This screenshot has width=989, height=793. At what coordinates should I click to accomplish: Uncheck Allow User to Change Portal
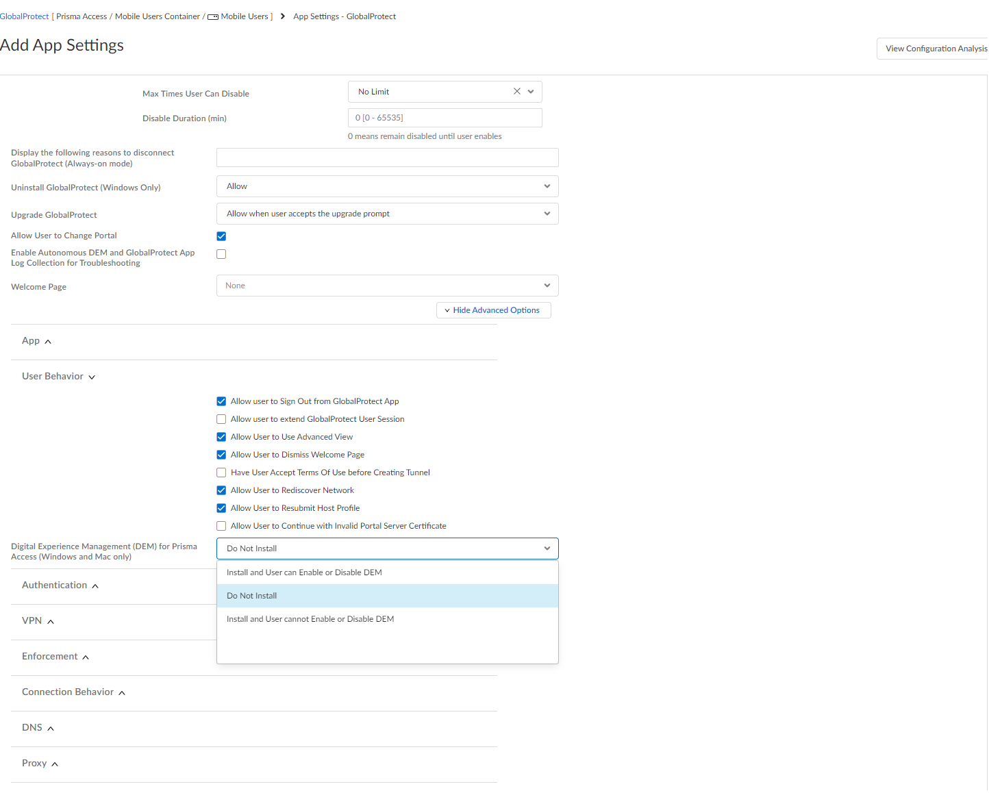coord(221,236)
